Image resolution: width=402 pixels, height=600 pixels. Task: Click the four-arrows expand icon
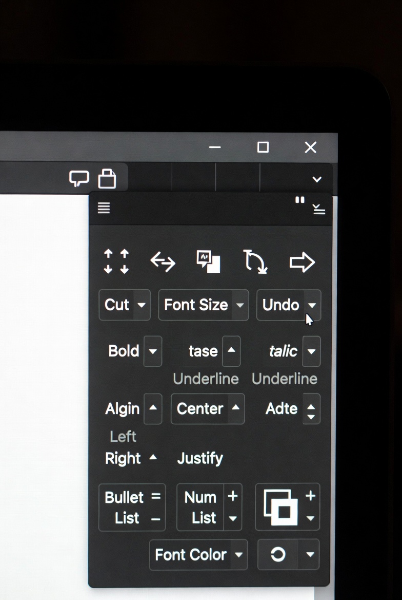point(116,262)
